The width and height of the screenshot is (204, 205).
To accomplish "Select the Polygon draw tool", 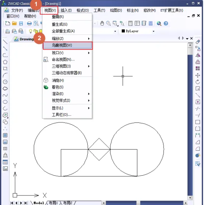I will 5,62.
